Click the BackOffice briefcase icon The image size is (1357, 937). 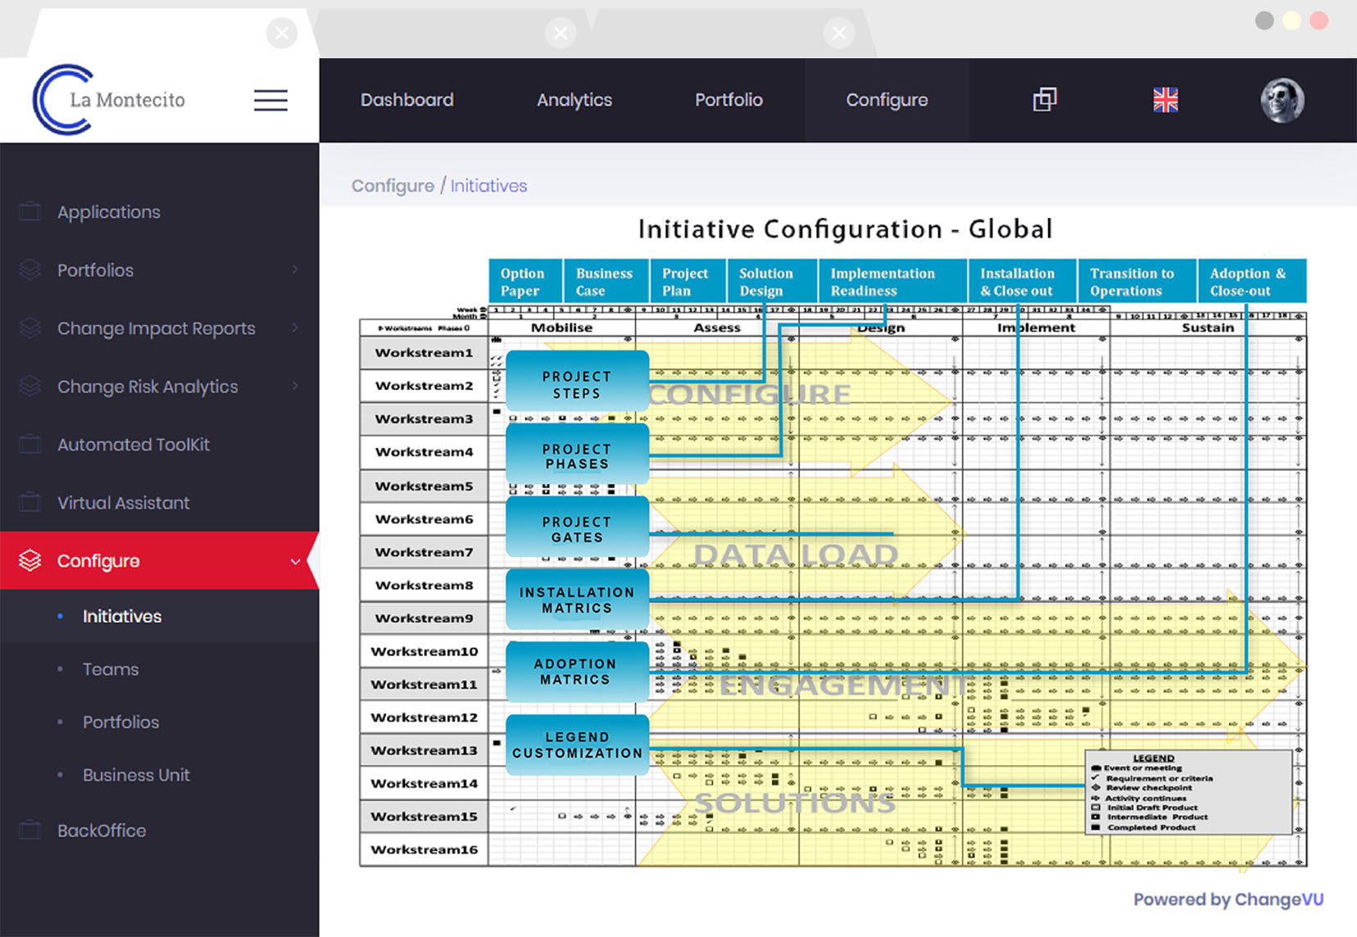pyautogui.click(x=29, y=831)
